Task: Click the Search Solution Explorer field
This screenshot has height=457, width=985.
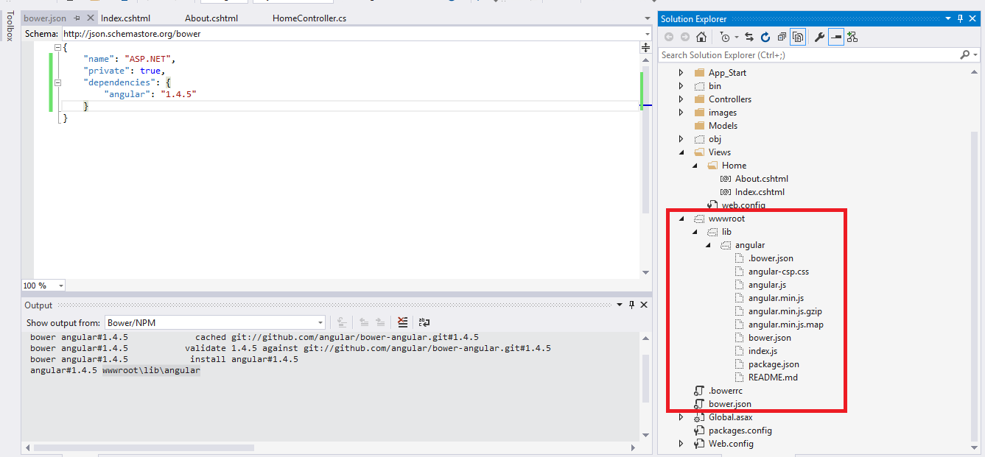Action: pyautogui.click(x=807, y=55)
